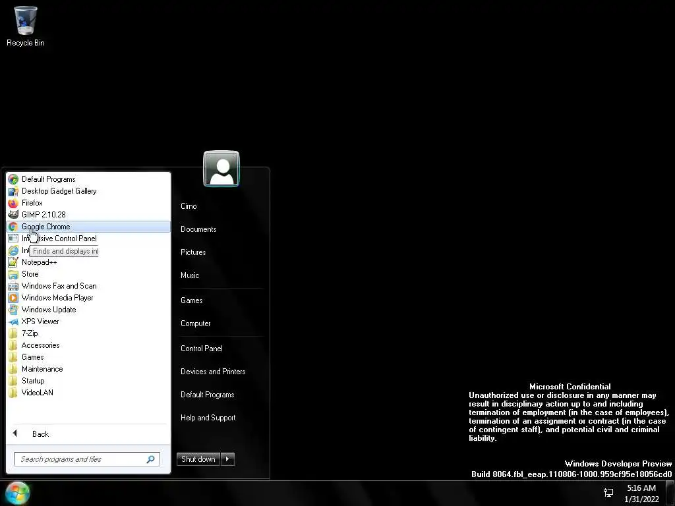Click the Default Programs icon in programs list
The width and height of the screenshot is (675, 506).
pos(13,179)
